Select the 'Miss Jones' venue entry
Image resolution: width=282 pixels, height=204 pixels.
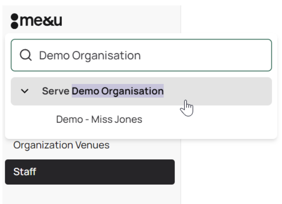[117, 119]
